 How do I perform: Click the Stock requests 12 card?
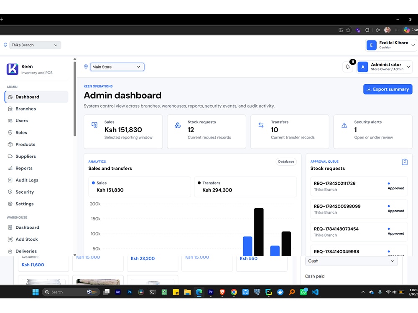point(206,132)
